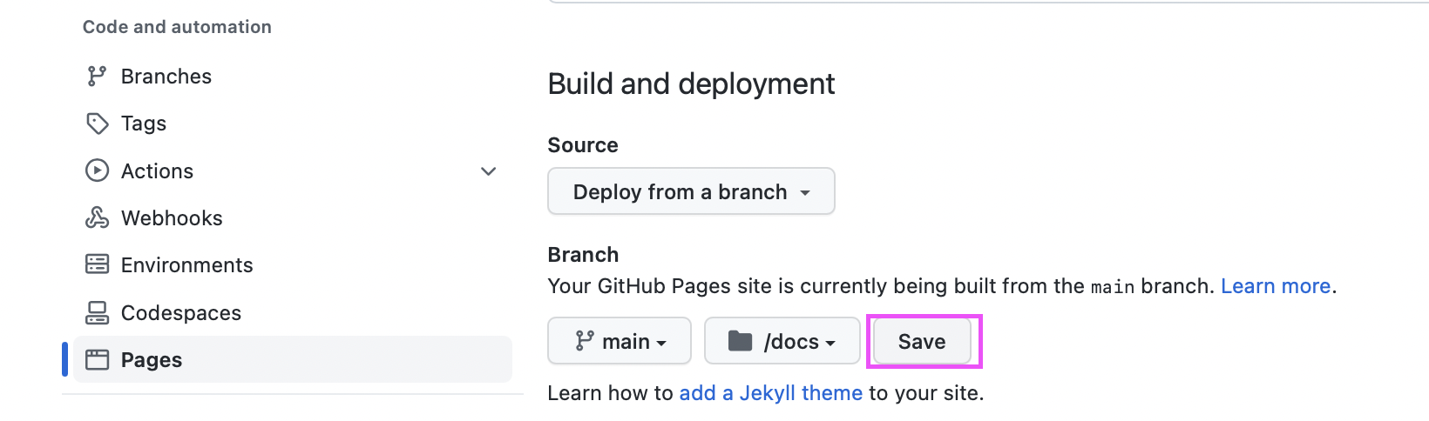1429x421 pixels.
Task: Click the Codespaces computer icon
Action: click(97, 312)
